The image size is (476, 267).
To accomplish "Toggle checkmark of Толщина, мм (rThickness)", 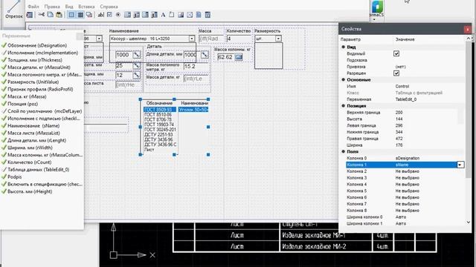I will (4, 60).
